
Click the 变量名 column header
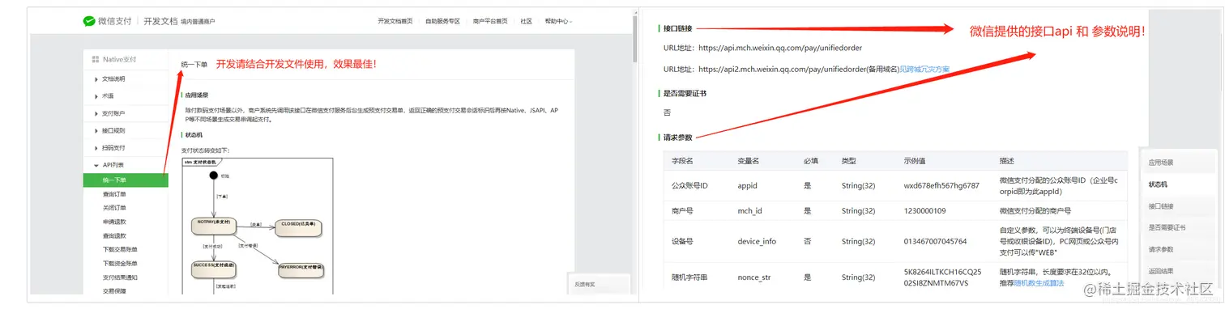coord(749,161)
